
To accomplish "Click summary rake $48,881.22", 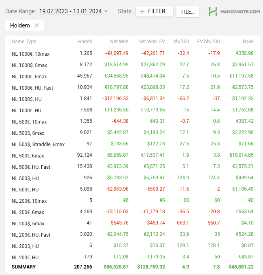I will pyautogui.click(x=241, y=267).
